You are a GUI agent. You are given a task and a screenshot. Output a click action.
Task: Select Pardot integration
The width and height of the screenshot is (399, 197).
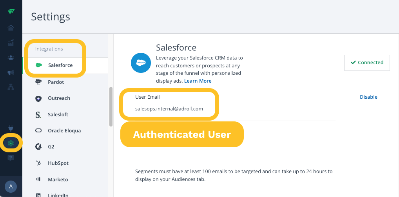tap(65, 82)
